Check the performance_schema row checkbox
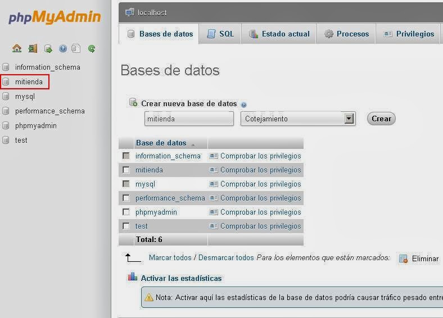This screenshot has height=318, width=443. tap(126, 198)
